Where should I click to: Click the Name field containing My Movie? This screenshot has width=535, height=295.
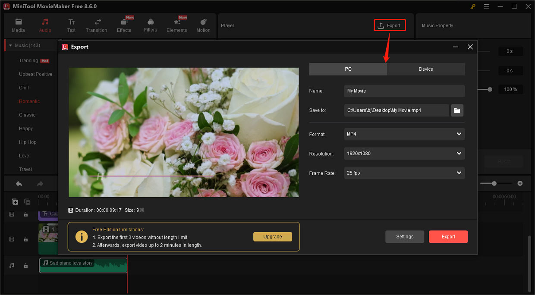click(404, 91)
